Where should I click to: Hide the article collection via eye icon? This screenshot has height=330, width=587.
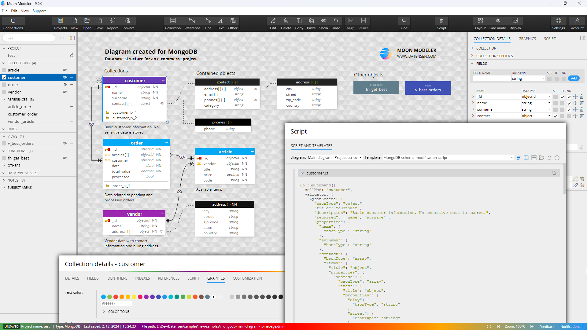[x=65, y=70]
